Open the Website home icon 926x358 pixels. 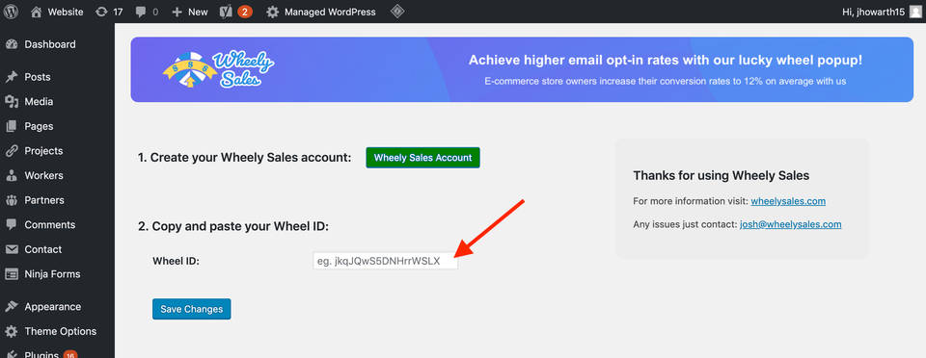(x=37, y=12)
